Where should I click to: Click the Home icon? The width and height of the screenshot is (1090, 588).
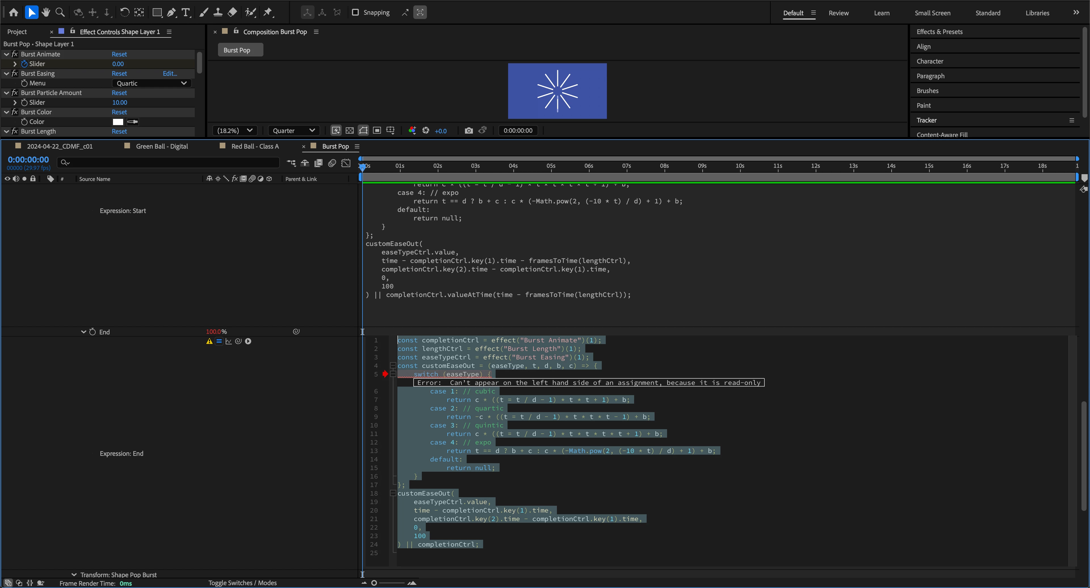click(14, 12)
